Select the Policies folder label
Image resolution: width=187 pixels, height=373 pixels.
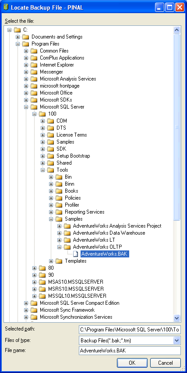point(73,198)
